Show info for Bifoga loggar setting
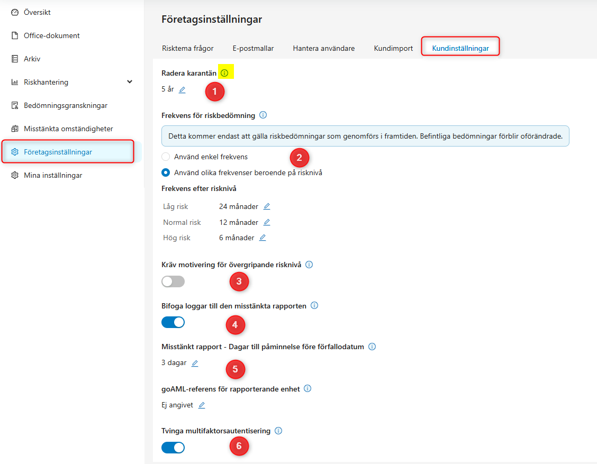This screenshot has height=464, width=597. [x=314, y=305]
